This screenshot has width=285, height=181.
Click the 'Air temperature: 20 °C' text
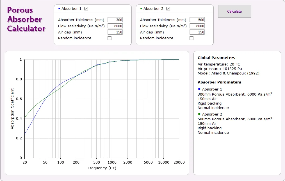[x=219, y=64]
